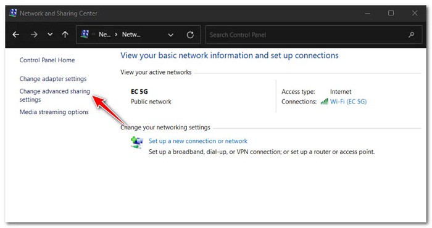
Task: Click the search magnifier icon
Action: (x=412, y=35)
